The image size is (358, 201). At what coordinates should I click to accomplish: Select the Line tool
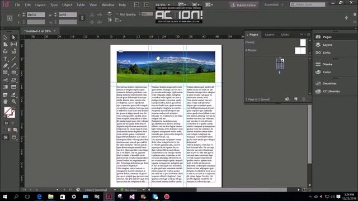(x=13, y=59)
